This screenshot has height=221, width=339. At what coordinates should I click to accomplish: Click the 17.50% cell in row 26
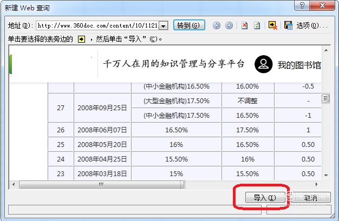click(247, 130)
